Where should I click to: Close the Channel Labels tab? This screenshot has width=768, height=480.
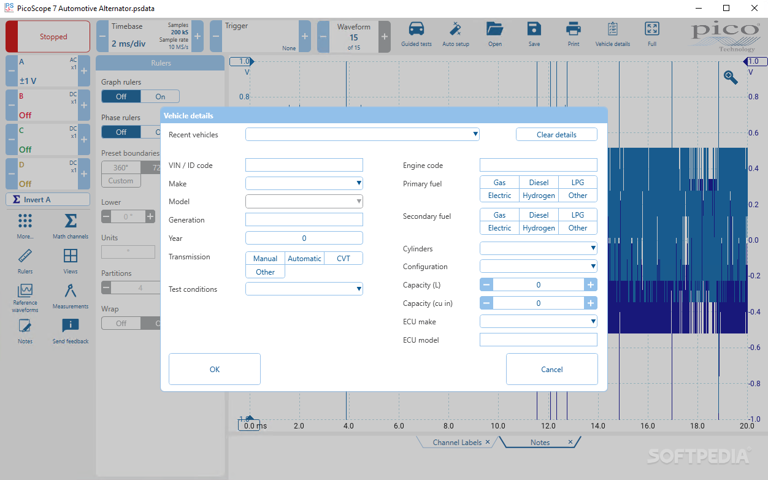pyautogui.click(x=488, y=442)
